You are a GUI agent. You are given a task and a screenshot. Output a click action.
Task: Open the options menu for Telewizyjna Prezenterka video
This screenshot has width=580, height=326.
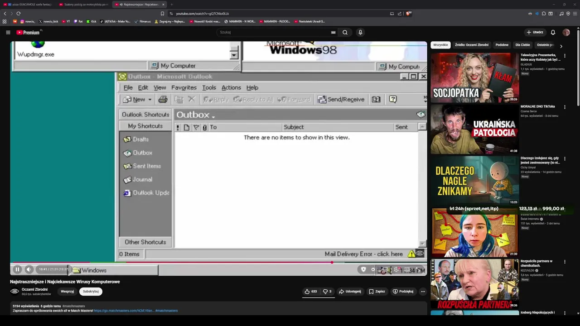(565, 56)
